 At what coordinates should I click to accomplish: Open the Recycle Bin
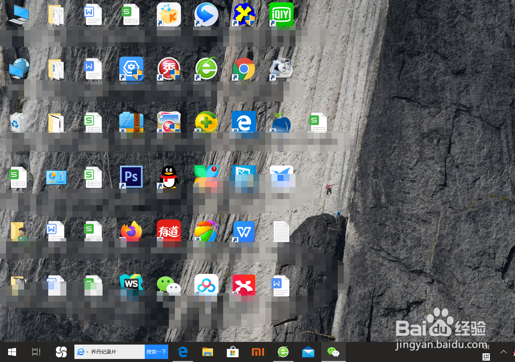coord(19,122)
